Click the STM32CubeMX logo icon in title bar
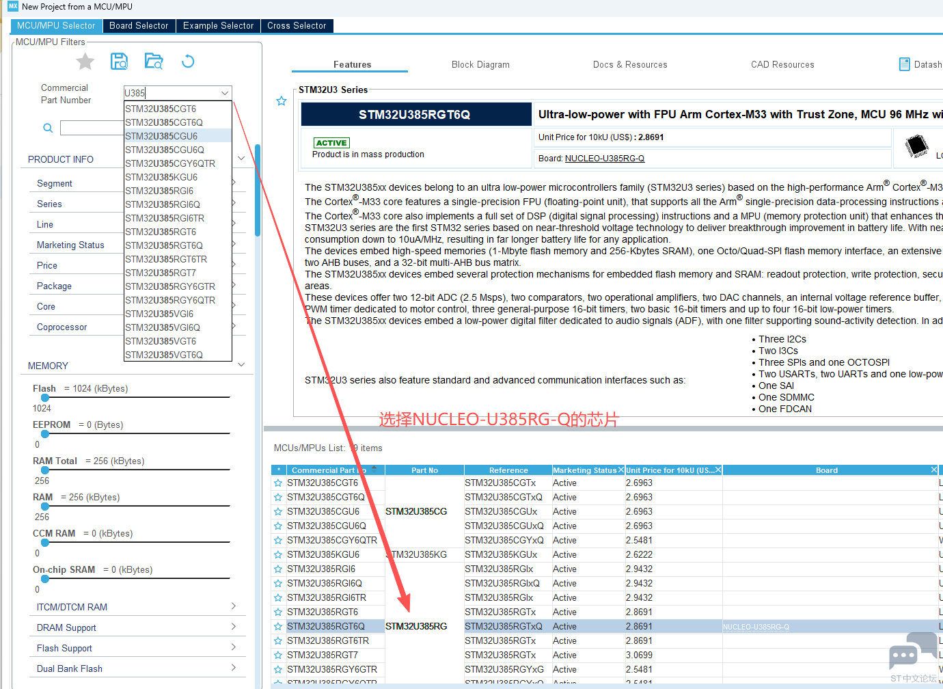Image resolution: width=943 pixels, height=689 pixels. [13, 6]
